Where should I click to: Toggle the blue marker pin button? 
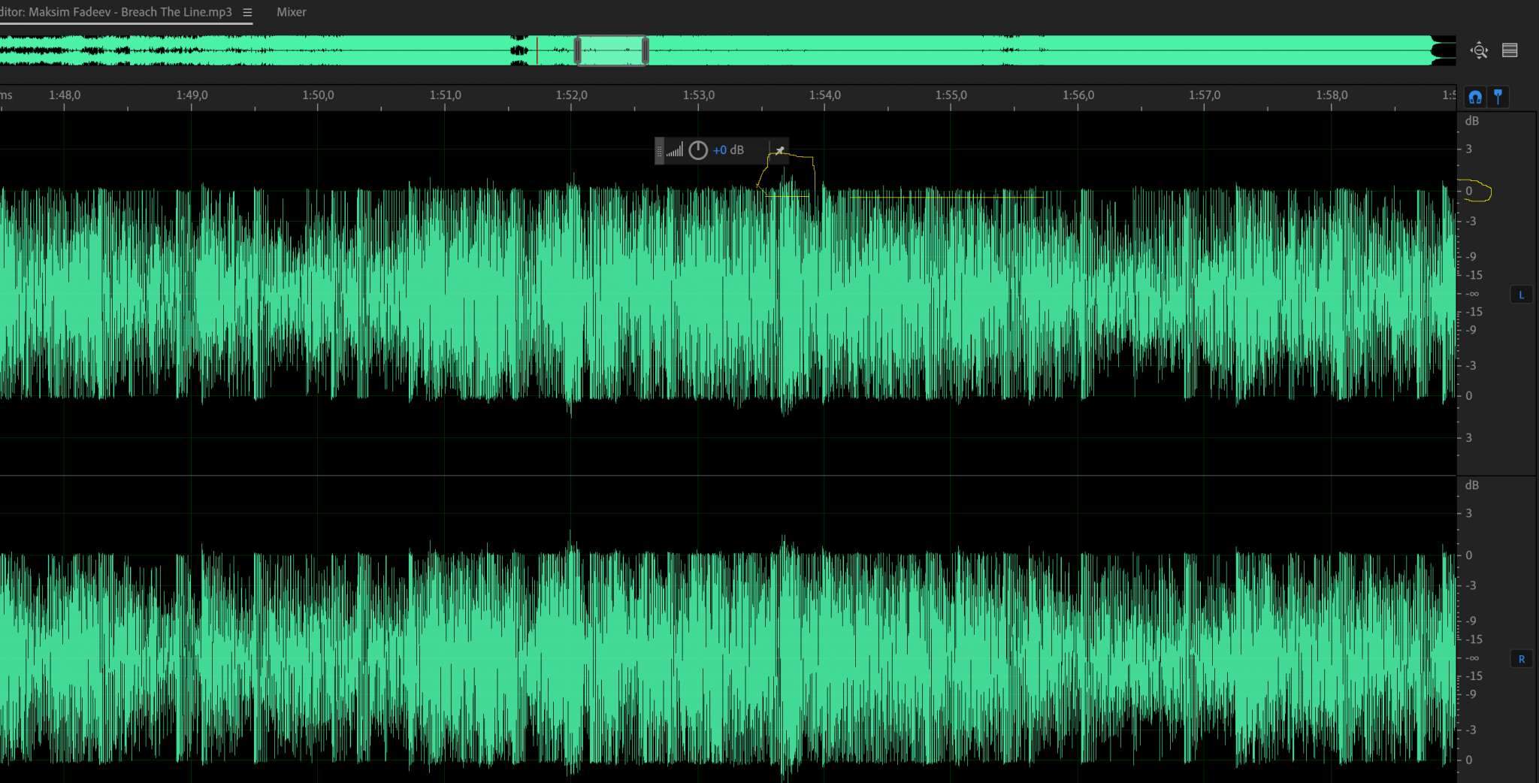tap(1498, 97)
